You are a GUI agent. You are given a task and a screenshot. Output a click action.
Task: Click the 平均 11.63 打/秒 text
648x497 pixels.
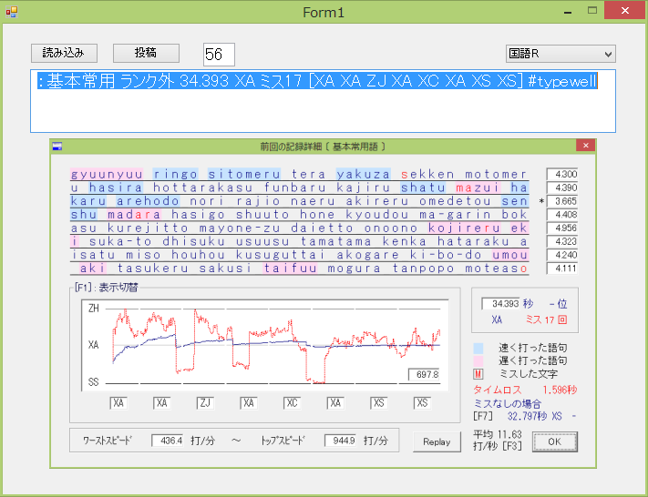pyautogui.click(x=498, y=440)
